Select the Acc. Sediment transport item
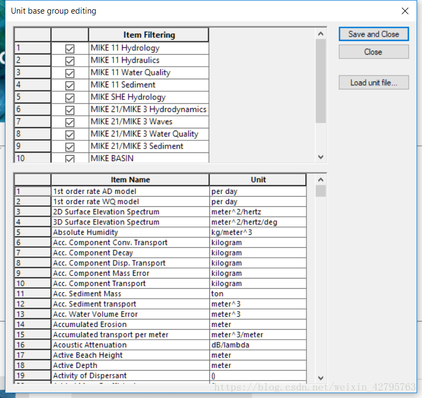Image resolution: width=422 pixels, height=398 pixels. (130, 304)
